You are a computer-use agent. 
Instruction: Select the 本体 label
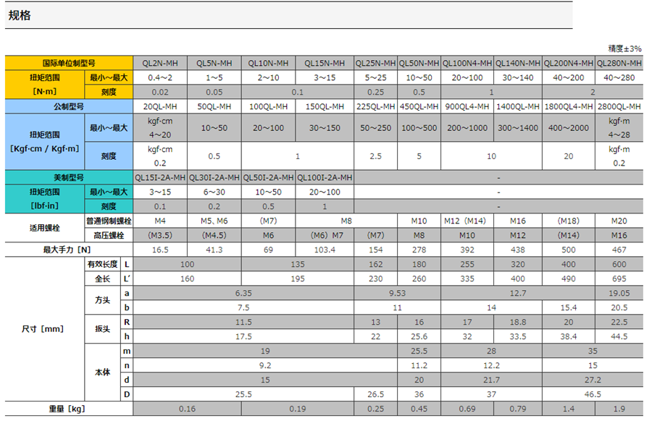click(x=102, y=372)
